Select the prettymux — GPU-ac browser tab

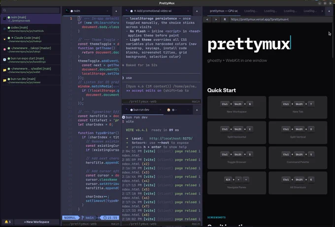[x=224, y=11]
